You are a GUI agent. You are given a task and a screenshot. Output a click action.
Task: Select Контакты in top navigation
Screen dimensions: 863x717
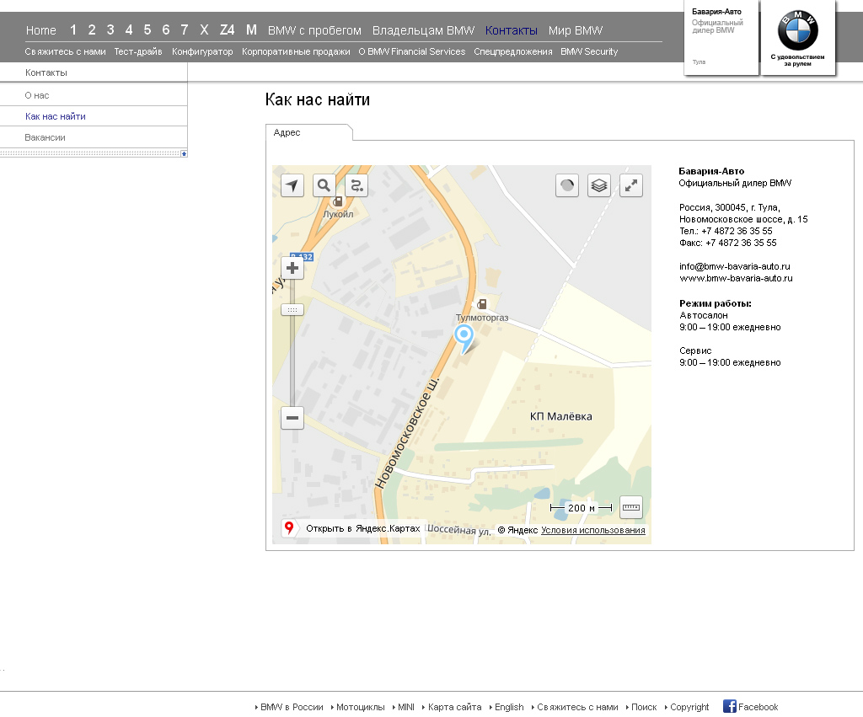click(512, 30)
